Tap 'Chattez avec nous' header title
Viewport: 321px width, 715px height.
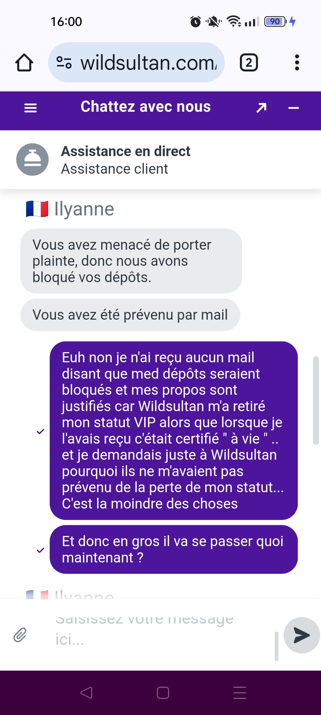(x=146, y=107)
